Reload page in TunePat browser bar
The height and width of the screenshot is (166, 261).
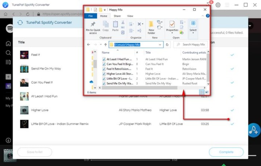tap(28, 14)
